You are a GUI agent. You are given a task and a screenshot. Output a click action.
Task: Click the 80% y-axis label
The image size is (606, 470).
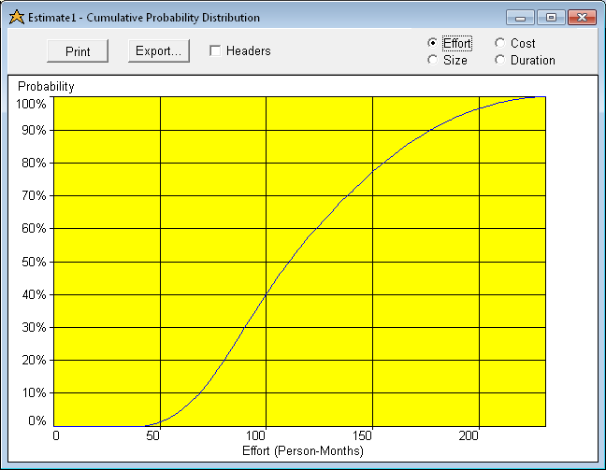[34, 163]
